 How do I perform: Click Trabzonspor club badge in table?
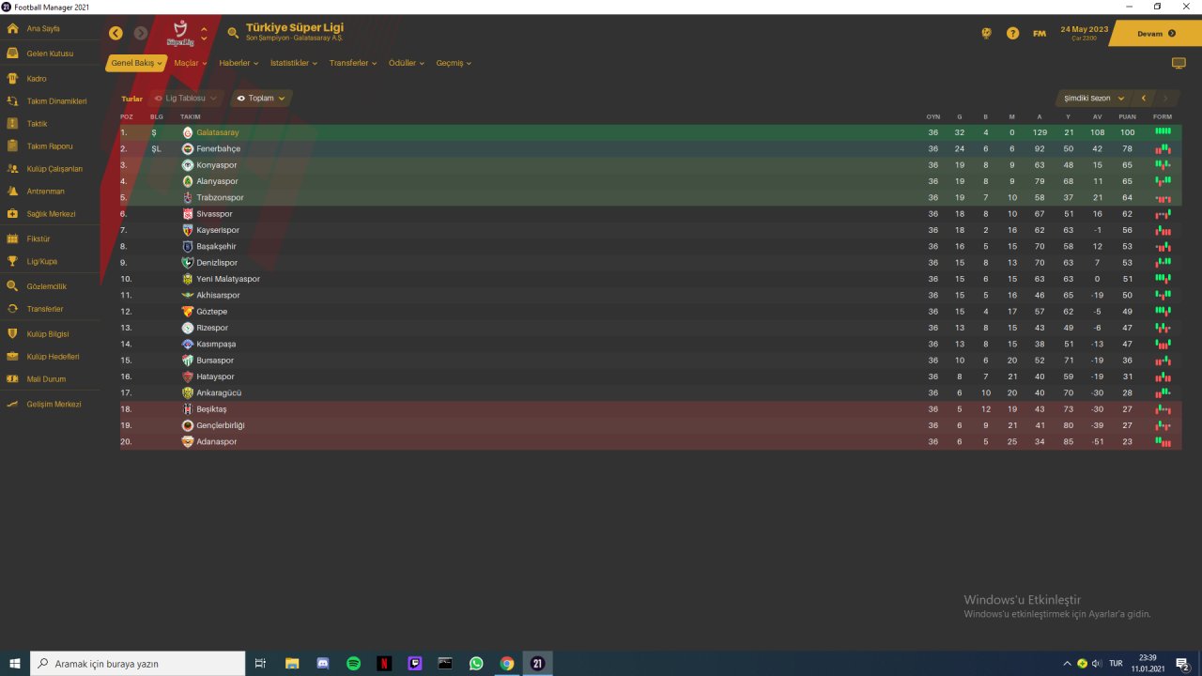188,197
